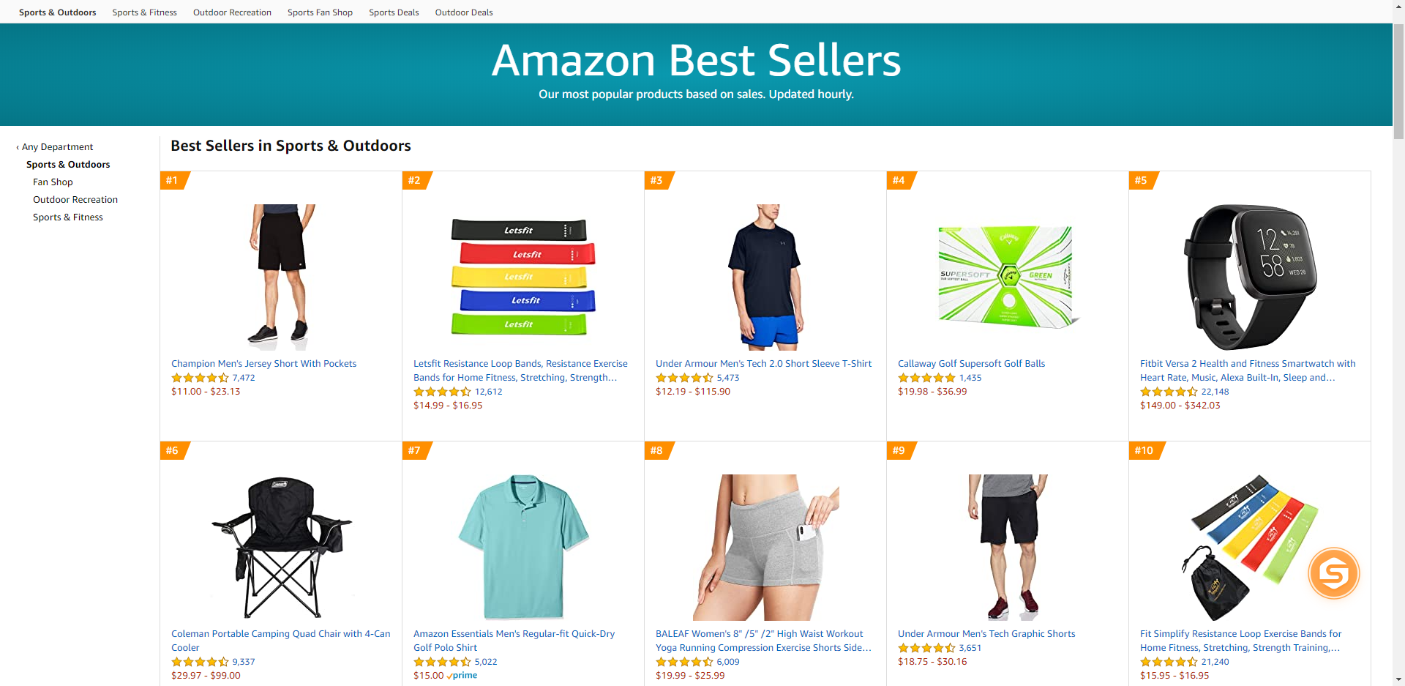The width and height of the screenshot is (1405, 686).
Task: Open the Fitbit Versa 2 smartwatch image
Action: 1249,276
